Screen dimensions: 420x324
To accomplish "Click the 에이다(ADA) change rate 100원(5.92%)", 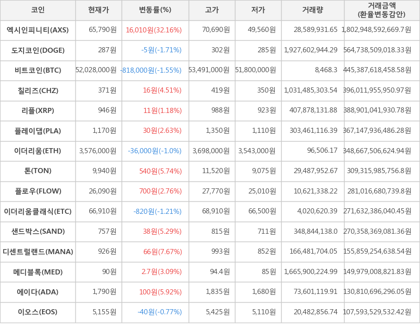I will [x=161, y=292].
